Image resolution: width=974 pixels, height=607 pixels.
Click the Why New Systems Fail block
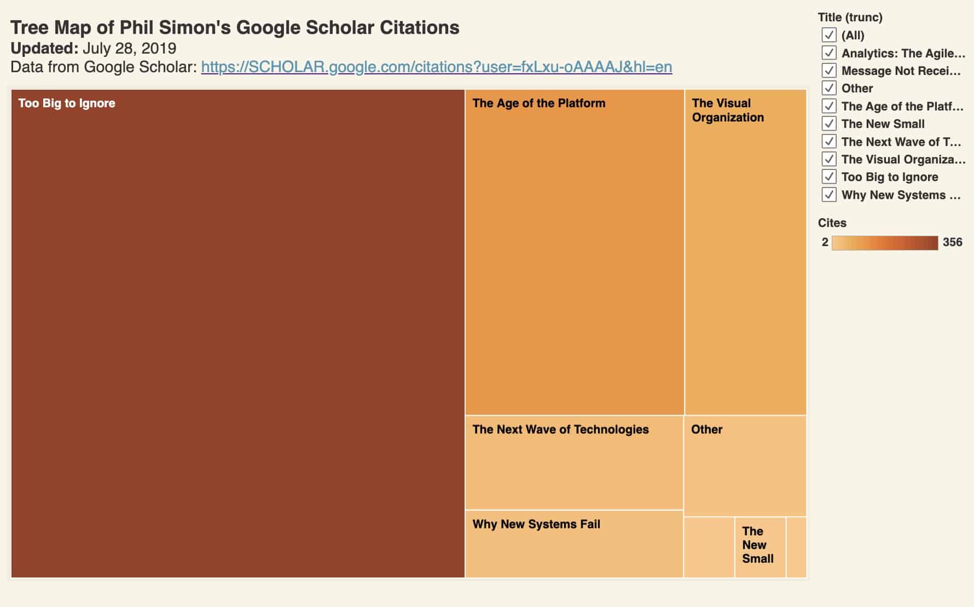pyautogui.click(x=574, y=544)
